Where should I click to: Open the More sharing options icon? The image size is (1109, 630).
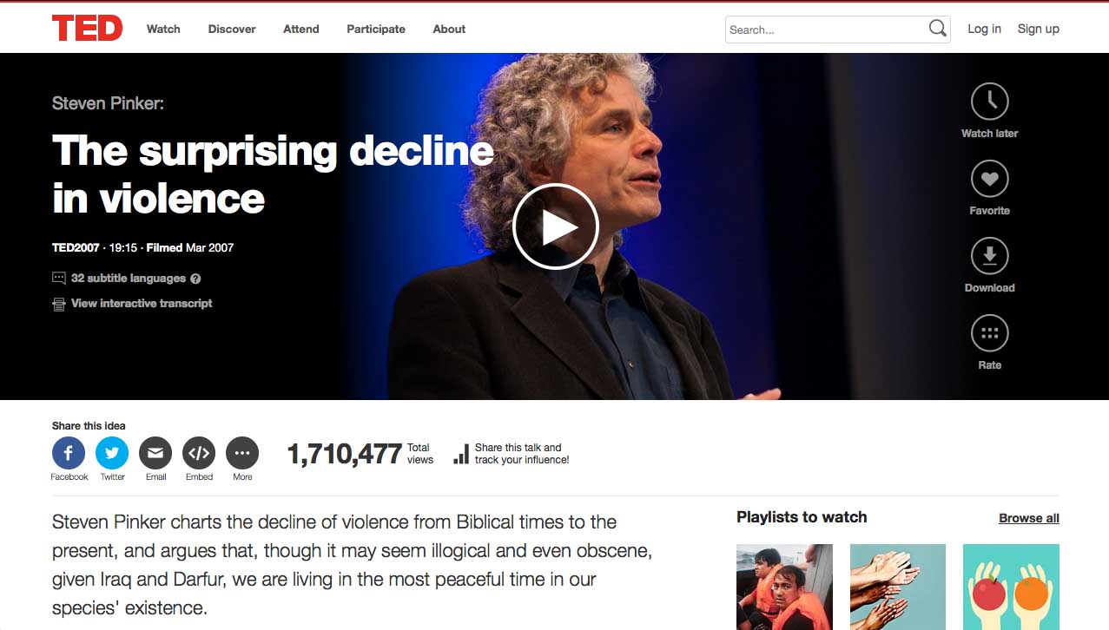[242, 453]
